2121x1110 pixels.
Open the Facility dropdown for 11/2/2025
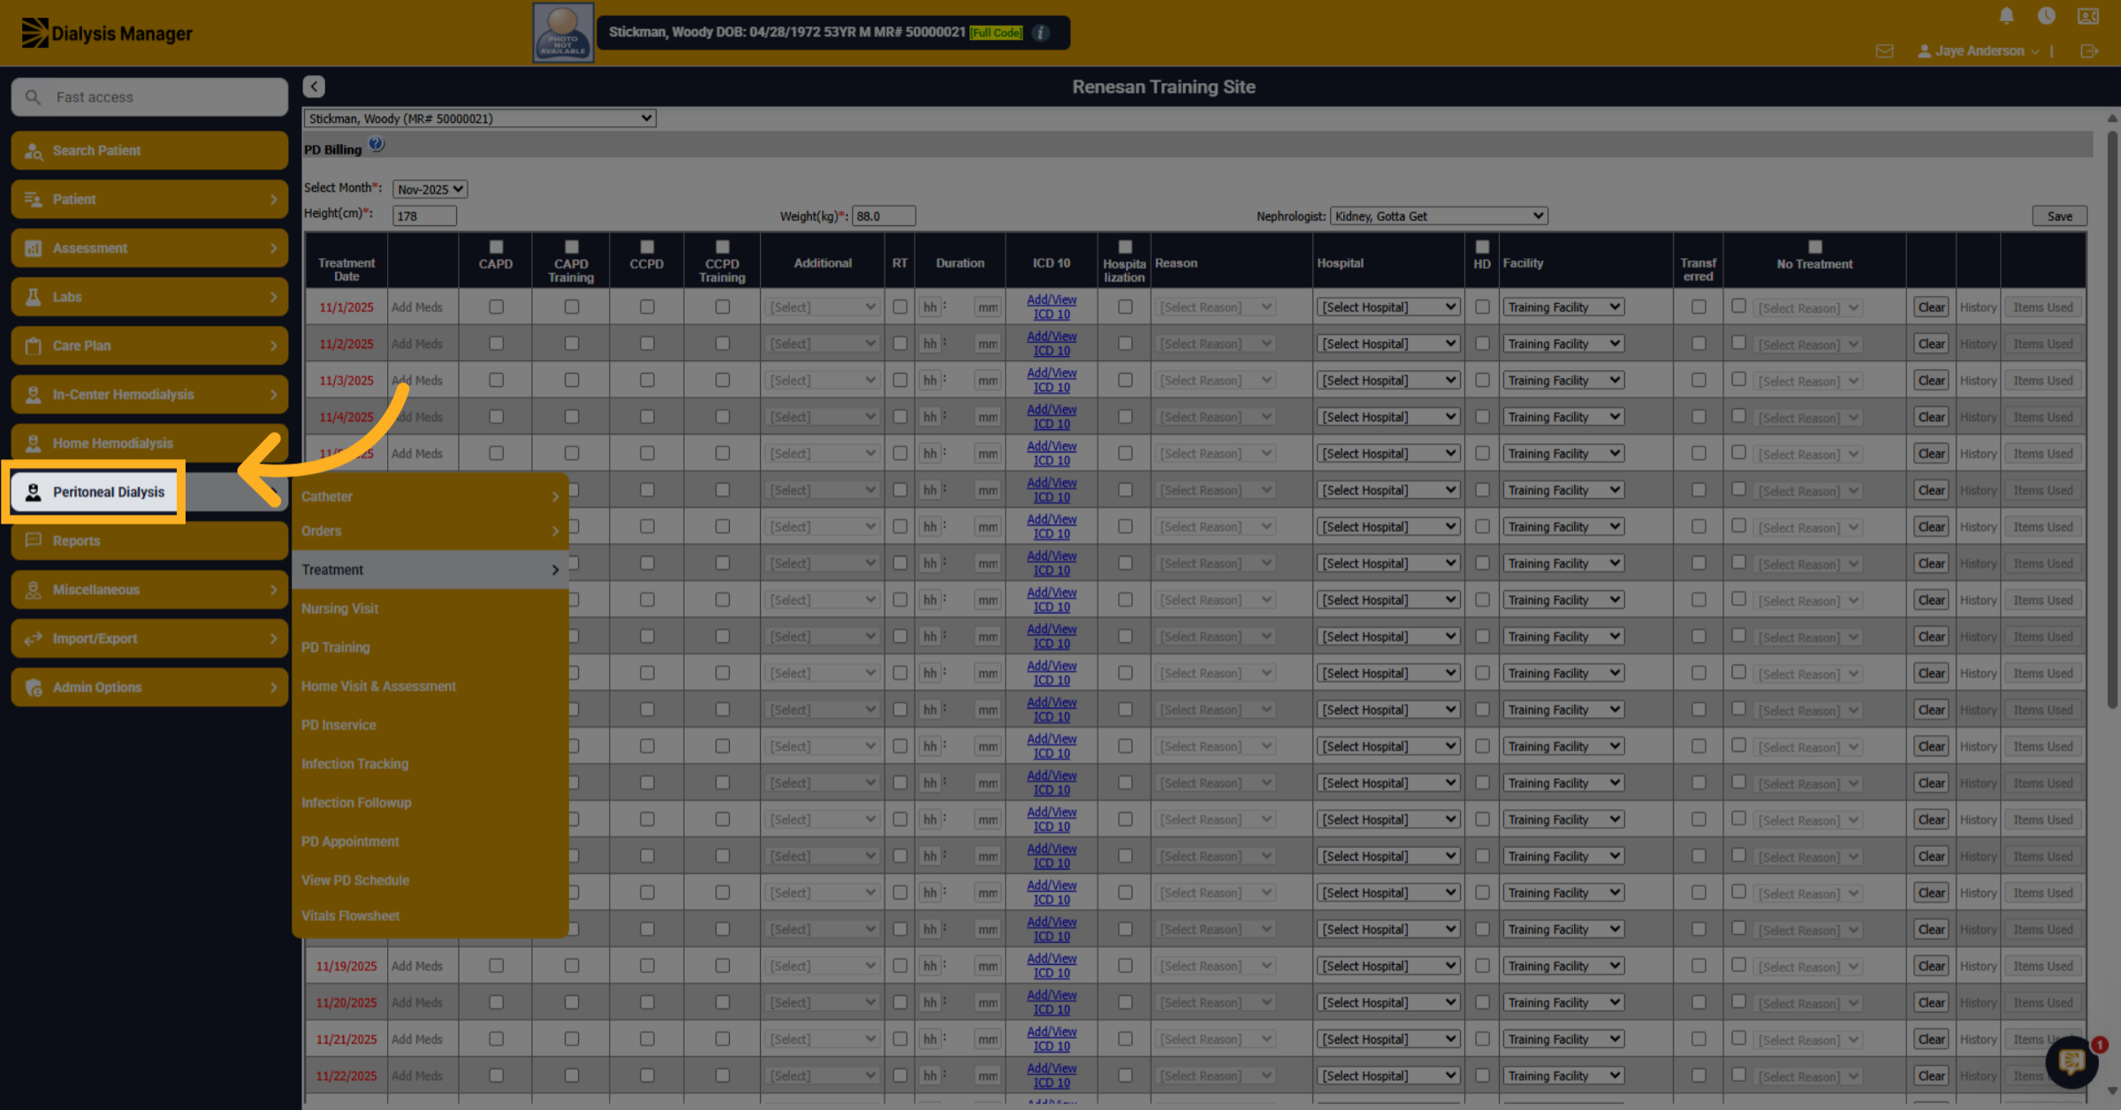point(1563,344)
